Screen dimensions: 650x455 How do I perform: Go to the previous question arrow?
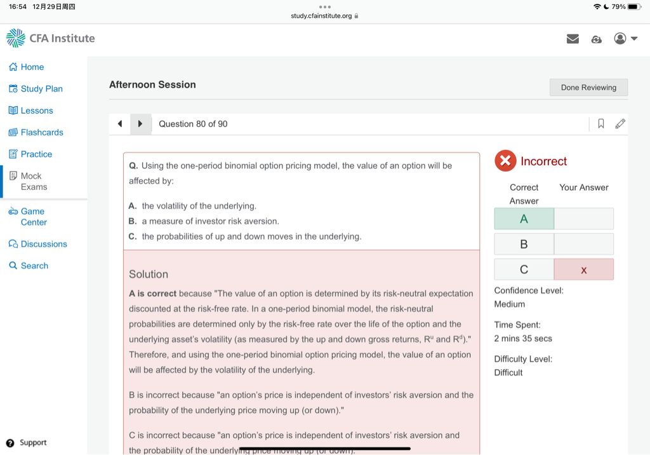click(120, 124)
